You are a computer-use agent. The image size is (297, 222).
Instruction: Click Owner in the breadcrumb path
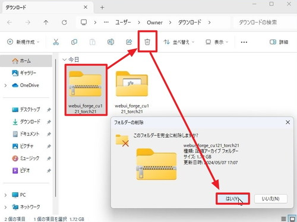click(x=154, y=23)
